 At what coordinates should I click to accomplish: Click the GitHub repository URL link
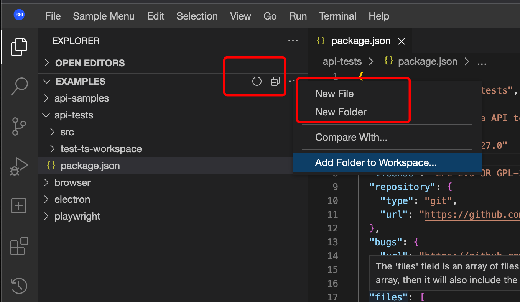coord(471,214)
